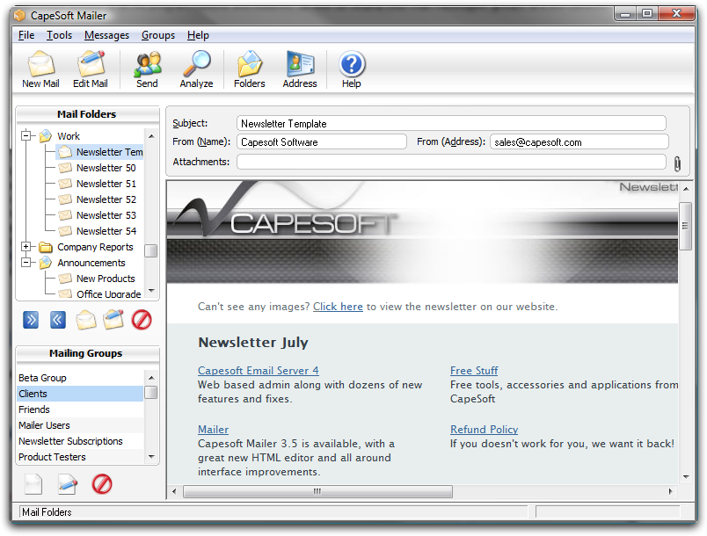Click the blank page icon below Mailing Groups

tap(33, 483)
